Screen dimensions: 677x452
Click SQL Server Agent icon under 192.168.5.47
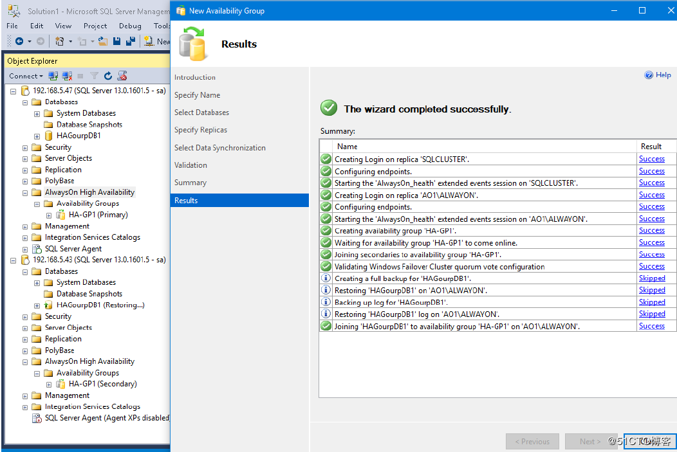pyautogui.click(x=37, y=249)
